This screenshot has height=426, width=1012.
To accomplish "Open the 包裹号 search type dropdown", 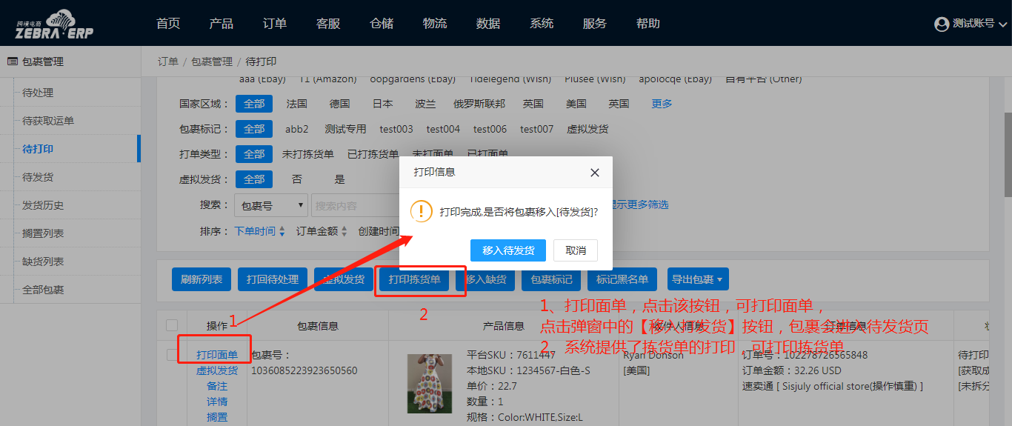I will pos(271,205).
